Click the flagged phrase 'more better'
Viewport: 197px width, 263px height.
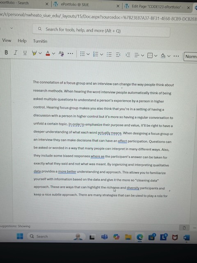click(x=67, y=172)
